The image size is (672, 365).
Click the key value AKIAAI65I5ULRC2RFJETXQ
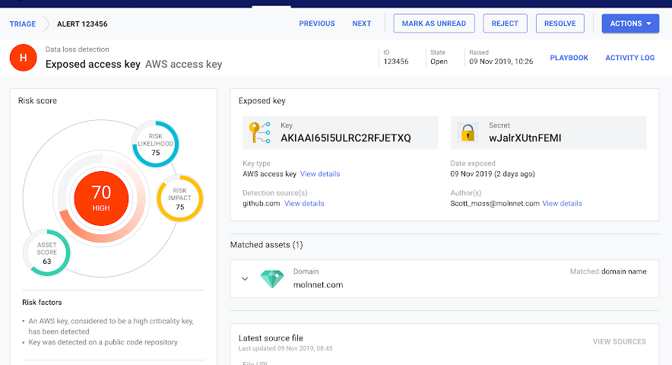coord(345,138)
